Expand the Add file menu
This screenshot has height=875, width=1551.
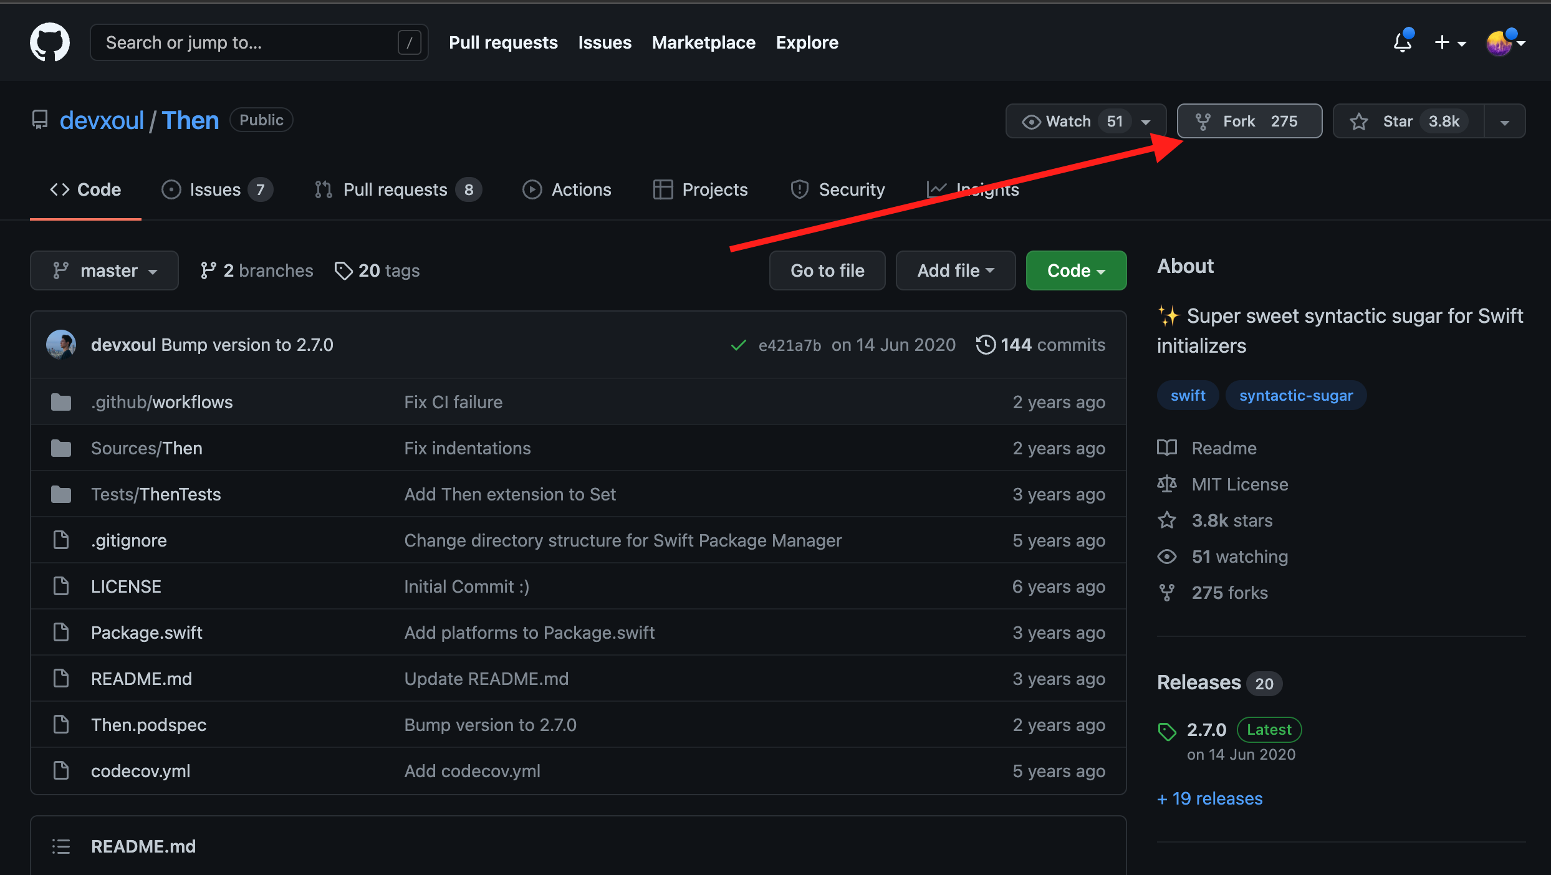pos(955,270)
